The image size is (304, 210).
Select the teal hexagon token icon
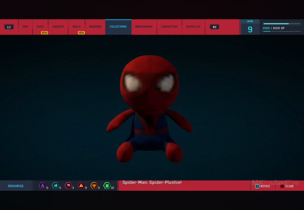[x=55, y=186]
